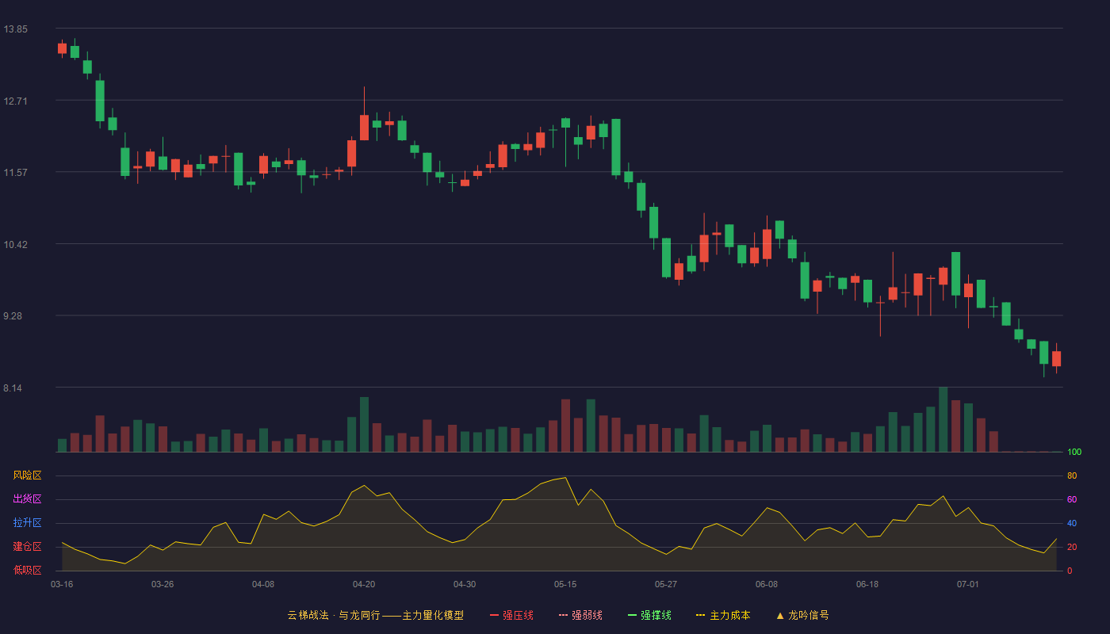1110x634 pixels.
Task: Click the 06-18 date label
Action: point(867,584)
